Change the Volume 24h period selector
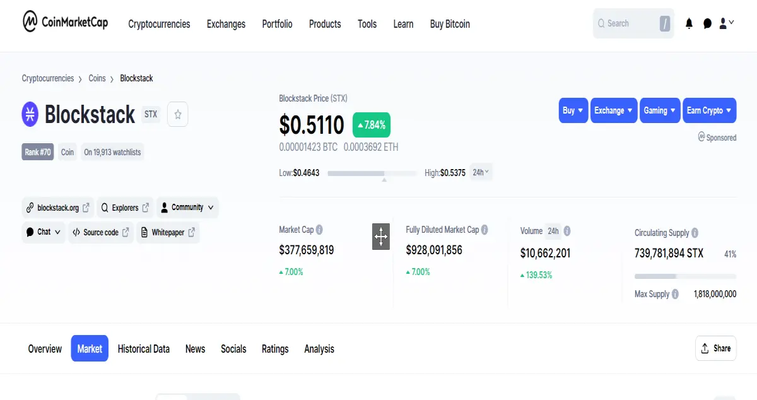The width and height of the screenshot is (757, 400). (x=553, y=231)
